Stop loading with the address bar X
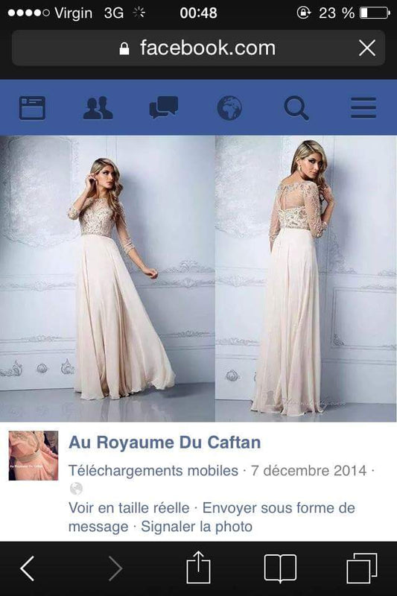The height and width of the screenshot is (596, 397). (x=367, y=48)
